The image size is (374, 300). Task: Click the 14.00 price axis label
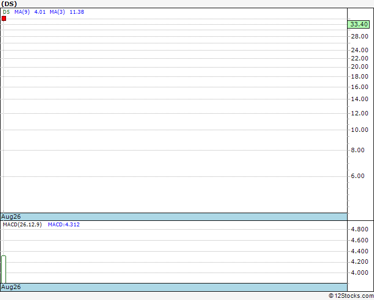click(x=360, y=99)
